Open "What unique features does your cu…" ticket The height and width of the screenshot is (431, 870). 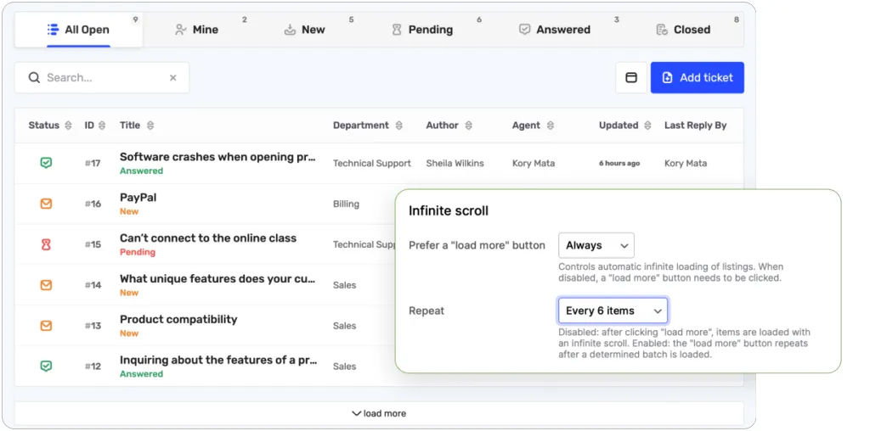tap(217, 279)
